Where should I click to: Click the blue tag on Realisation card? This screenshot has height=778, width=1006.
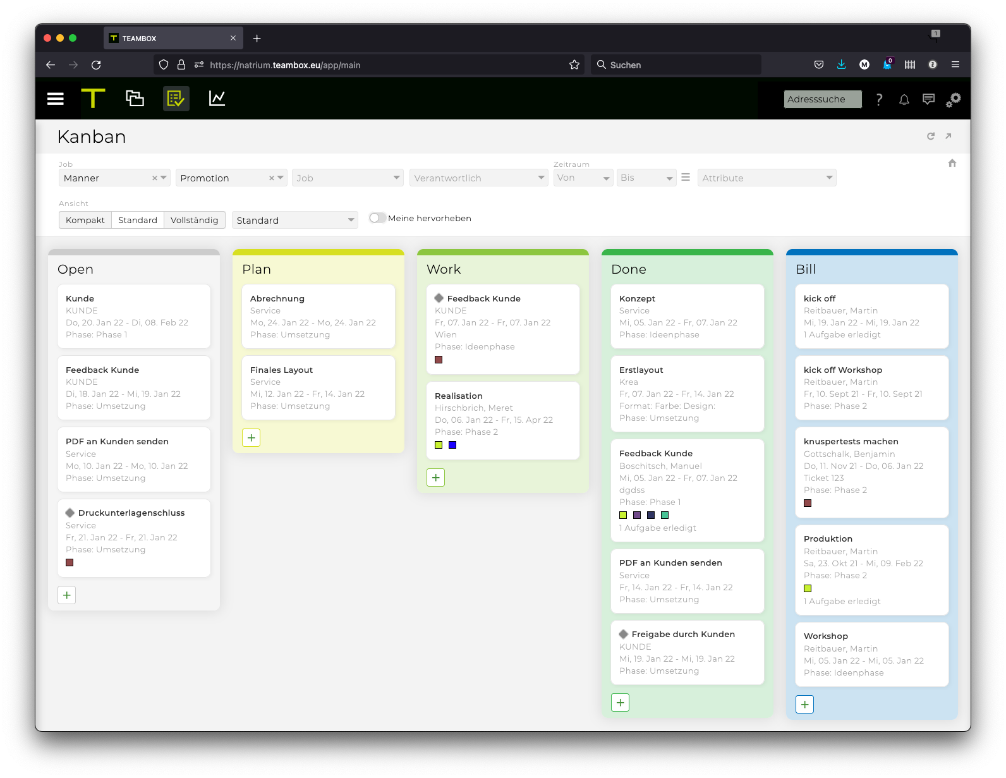(452, 445)
